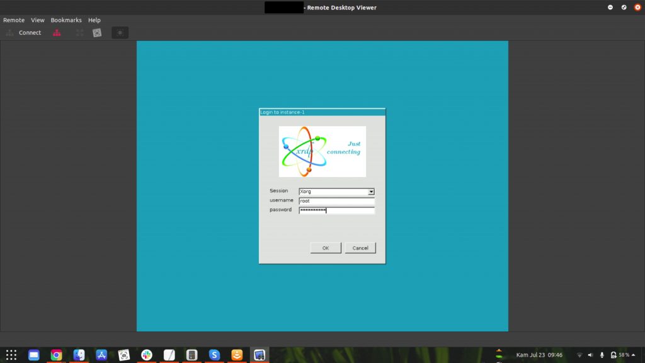Click the 'Login to instance-1' dialog title
This screenshot has width=645, height=363.
click(x=283, y=112)
